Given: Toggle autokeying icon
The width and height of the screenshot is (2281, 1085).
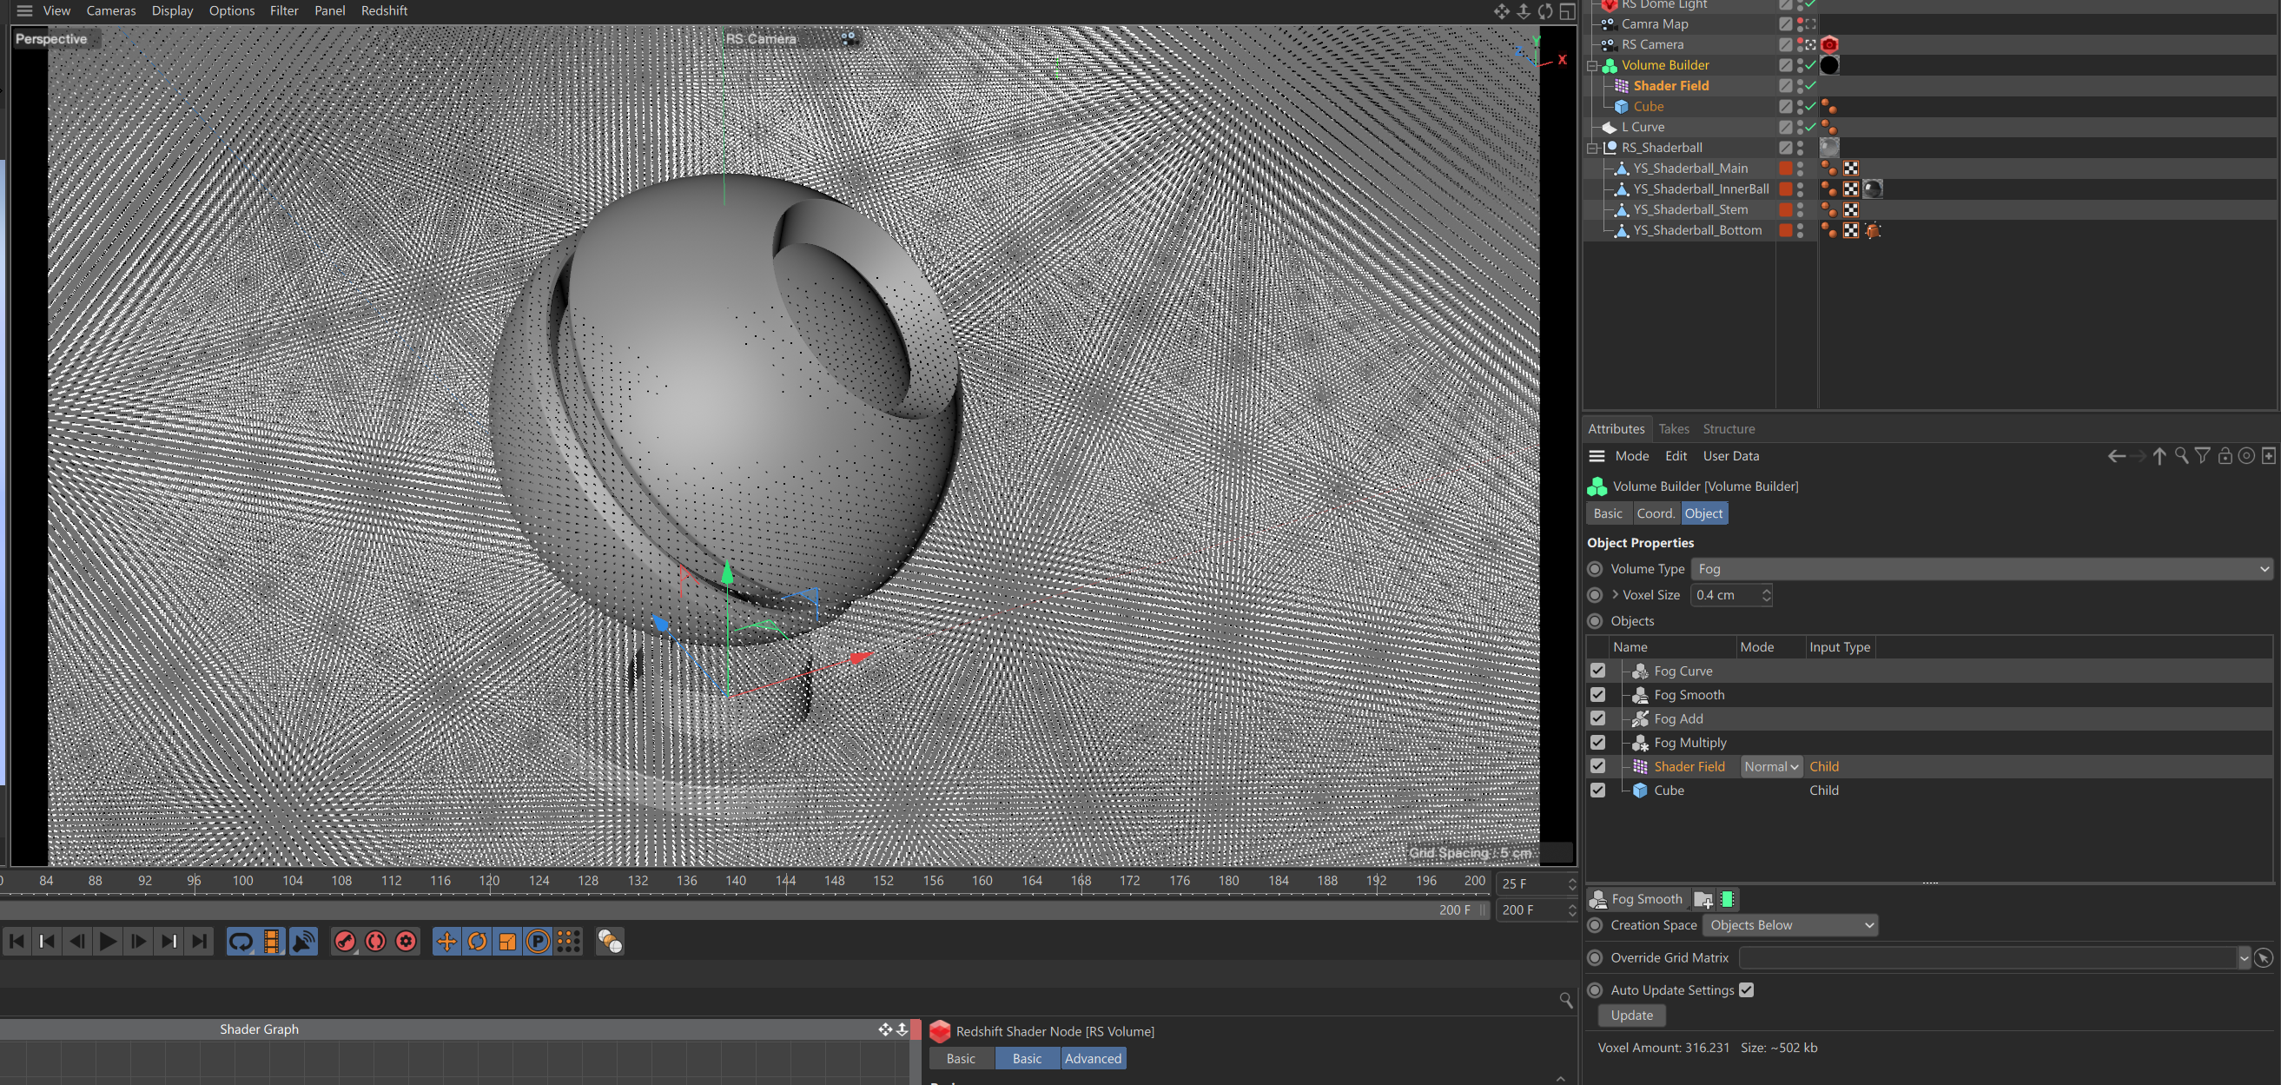Looking at the screenshot, I should click(375, 941).
